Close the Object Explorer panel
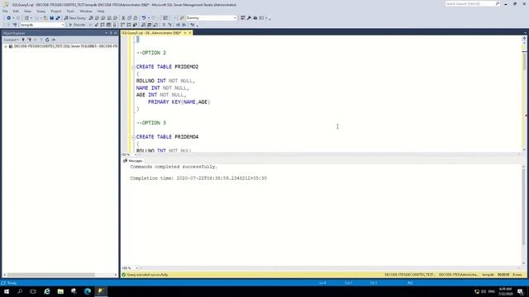 (116, 33)
